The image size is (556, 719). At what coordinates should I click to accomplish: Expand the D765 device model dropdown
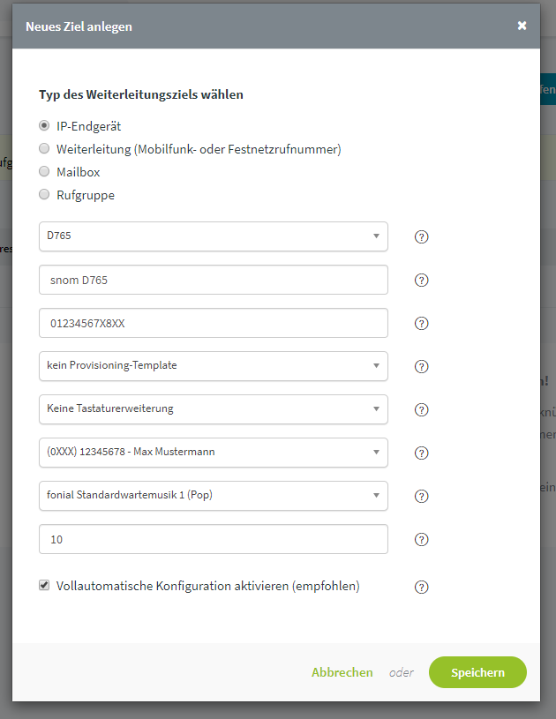214,236
